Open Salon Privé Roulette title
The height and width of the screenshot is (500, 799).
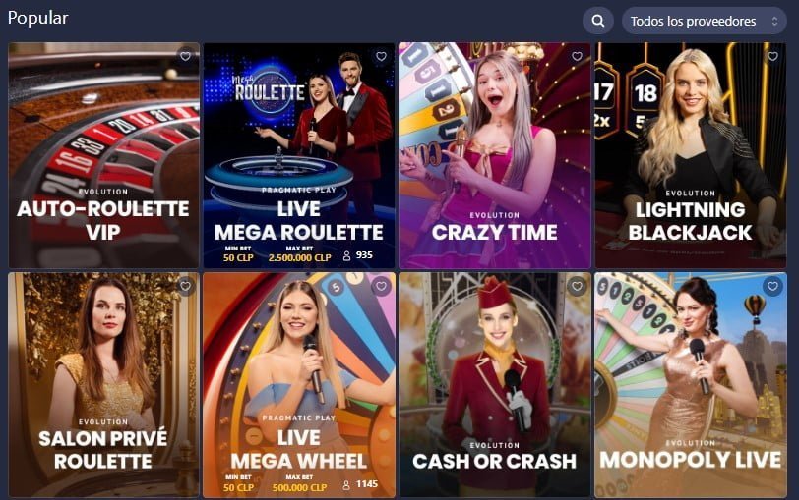(x=103, y=450)
